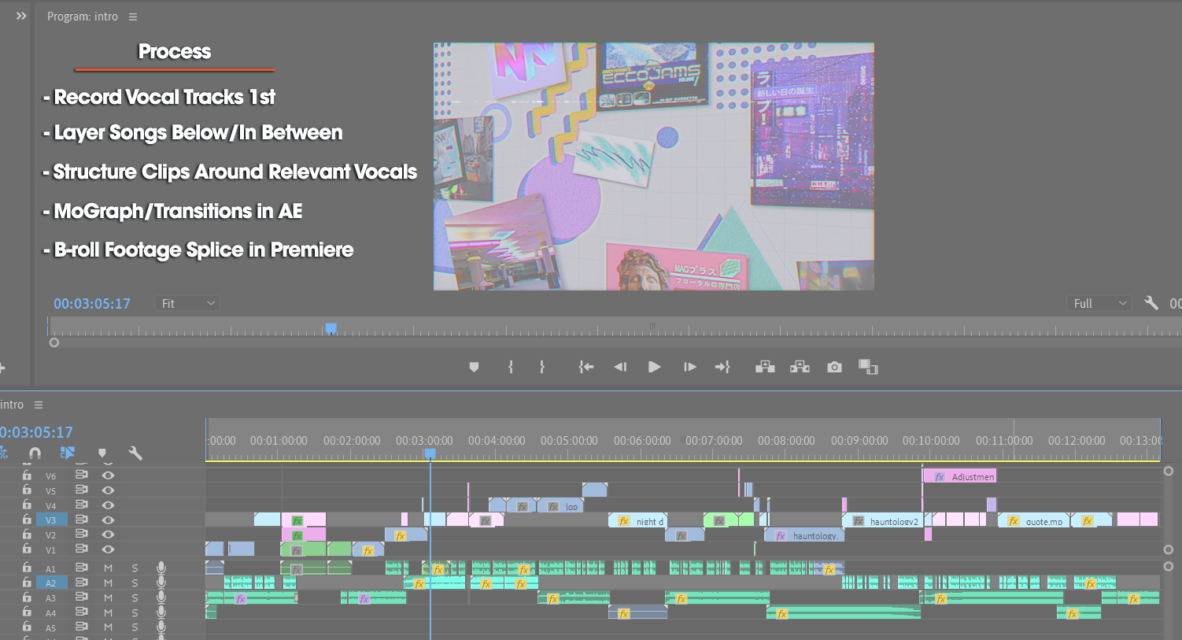Target track A2 label

point(51,583)
